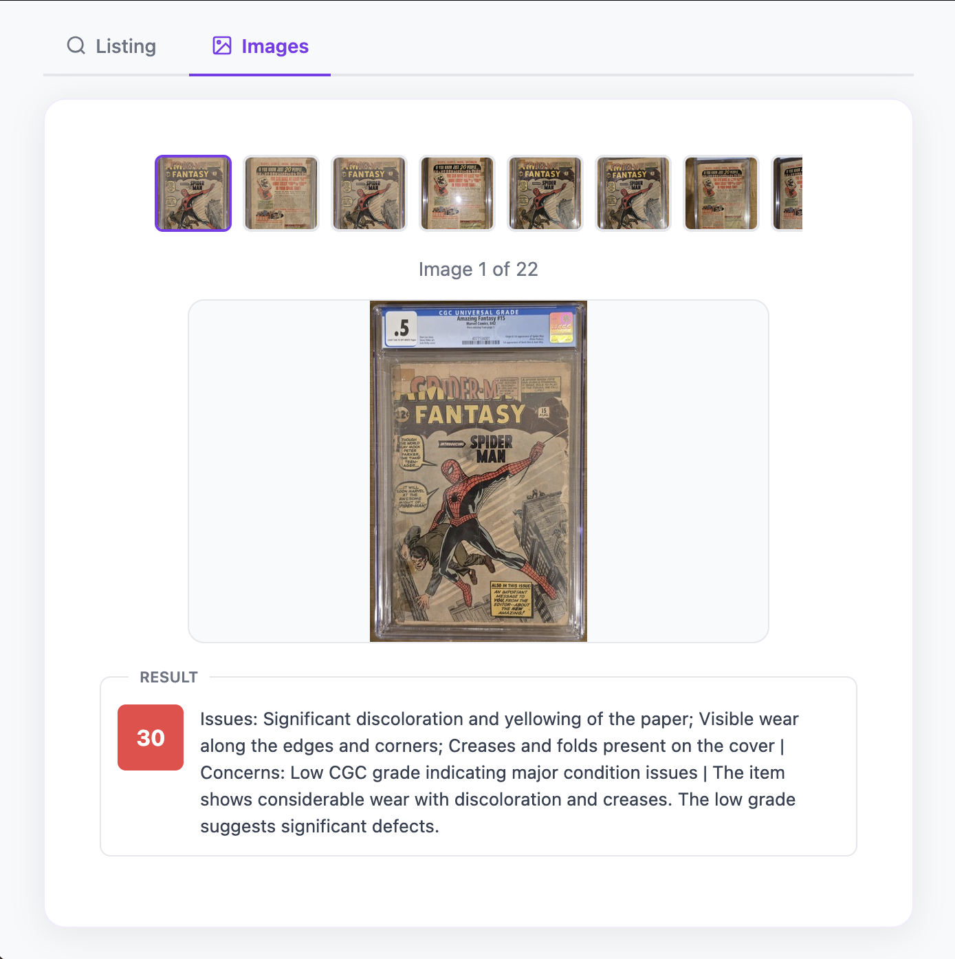This screenshot has height=959, width=955.
Task: Pick the sixth thumbnail image
Action: (x=633, y=193)
